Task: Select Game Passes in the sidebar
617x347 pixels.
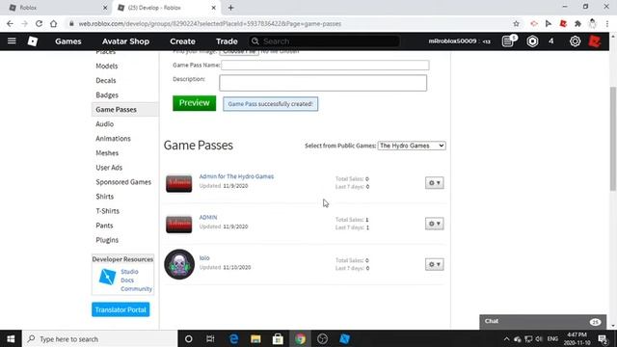Action: (x=124, y=109)
